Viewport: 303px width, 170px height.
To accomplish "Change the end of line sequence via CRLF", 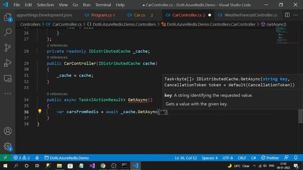I will coord(242,158).
